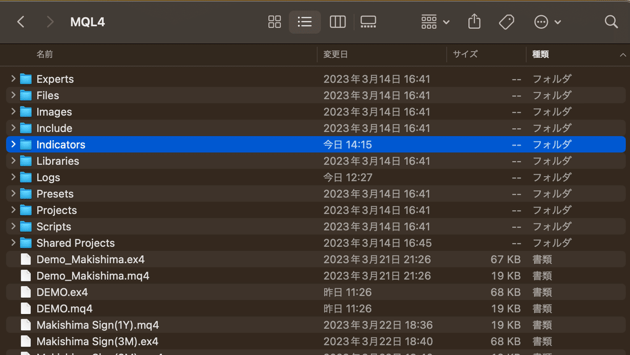630x355 pixels.
Task: Open the tag editing icon
Action: [x=506, y=22]
